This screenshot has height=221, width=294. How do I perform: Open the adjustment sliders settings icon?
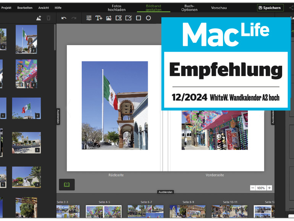point(89,18)
